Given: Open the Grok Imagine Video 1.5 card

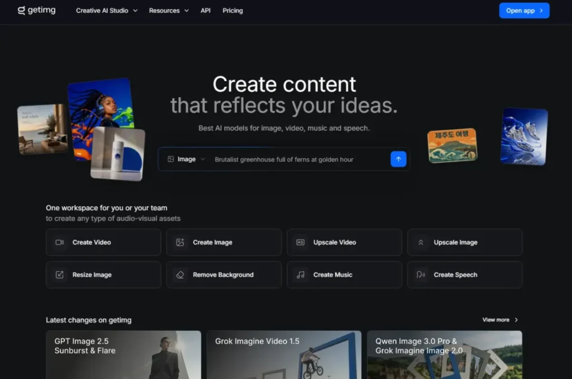Looking at the screenshot, I should [284, 355].
